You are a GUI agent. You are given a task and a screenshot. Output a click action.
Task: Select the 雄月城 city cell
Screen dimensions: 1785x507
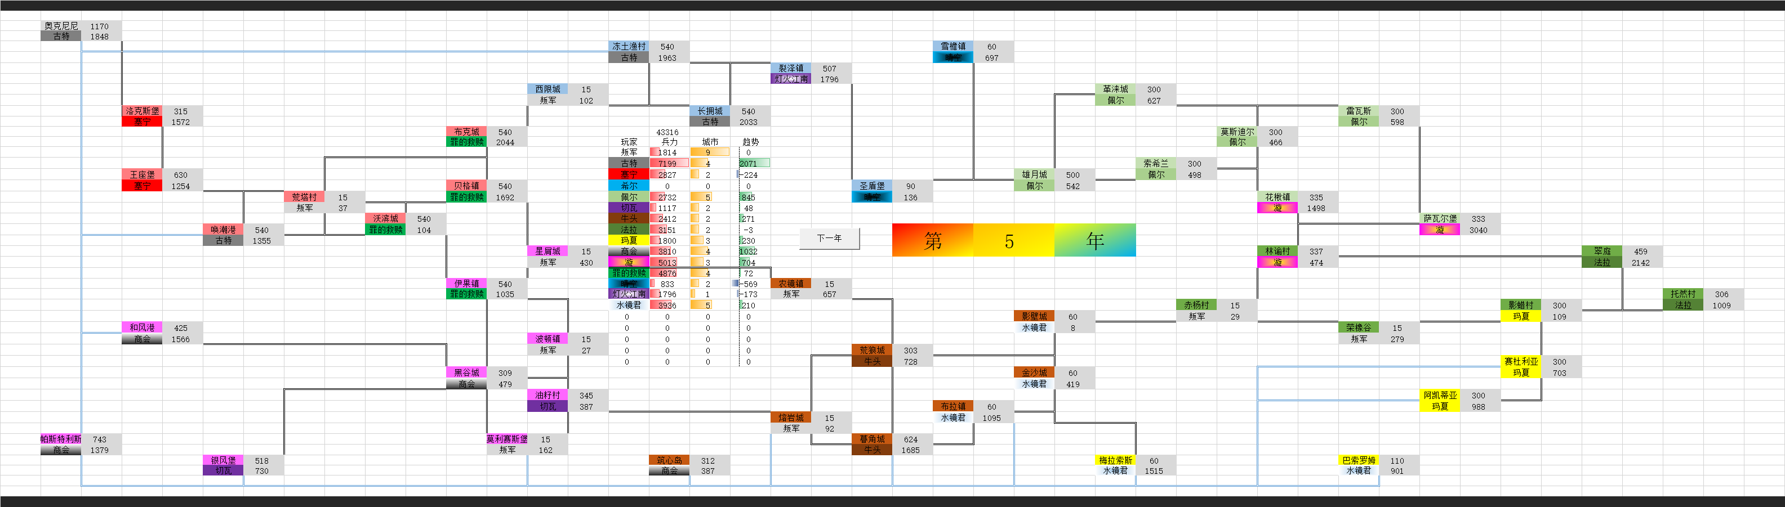[x=1034, y=174]
